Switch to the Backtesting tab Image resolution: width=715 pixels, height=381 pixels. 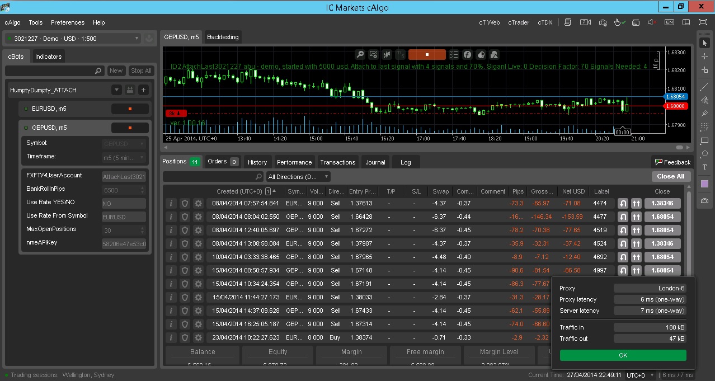(x=223, y=37)
